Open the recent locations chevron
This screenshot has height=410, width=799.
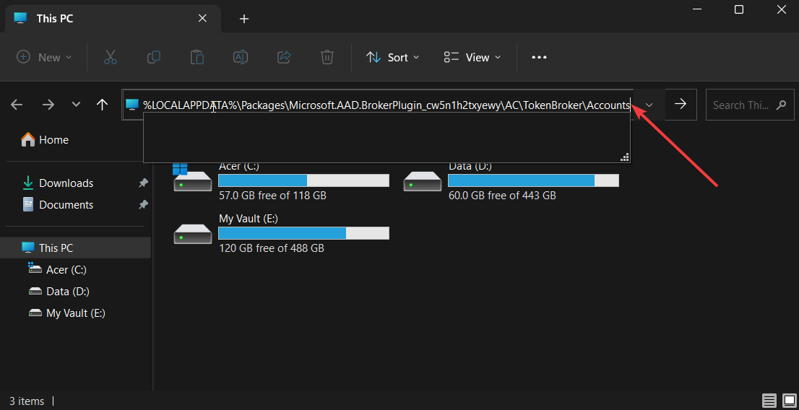click(77, 105)
